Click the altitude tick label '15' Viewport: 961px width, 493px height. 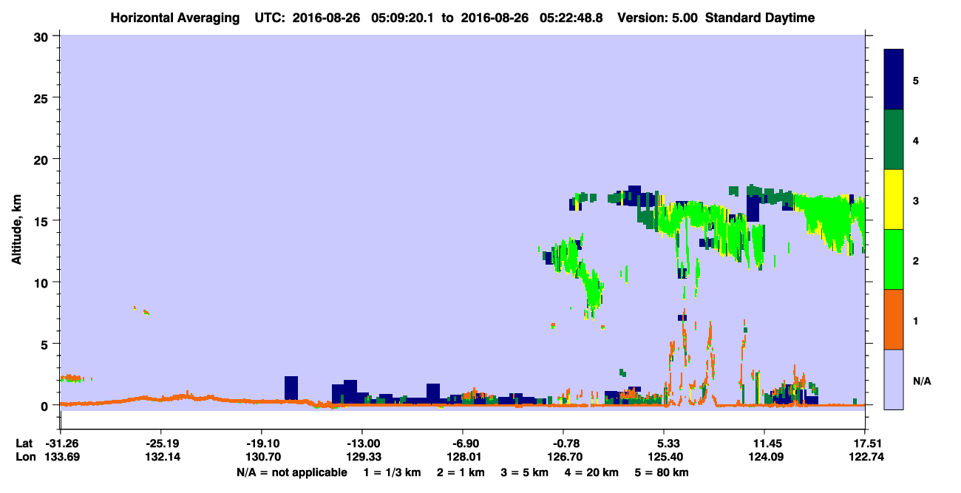pyautogui.click(x=43, y=221)
